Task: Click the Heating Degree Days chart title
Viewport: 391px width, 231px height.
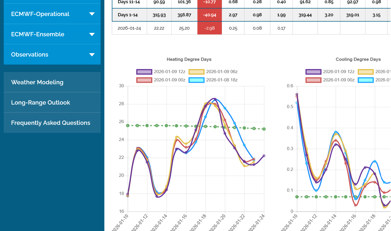Action: [x=189, y=59]
